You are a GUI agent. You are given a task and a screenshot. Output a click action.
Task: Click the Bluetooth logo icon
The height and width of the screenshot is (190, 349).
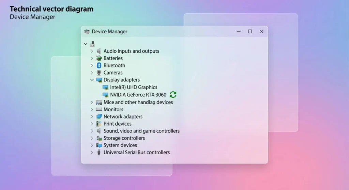coord(99,65)
